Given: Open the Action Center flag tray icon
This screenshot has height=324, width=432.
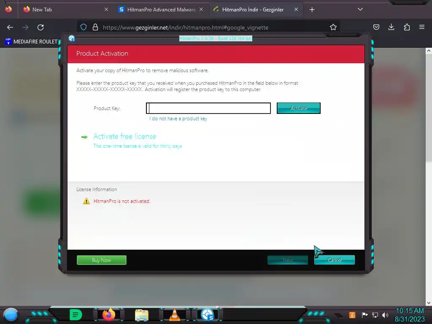Looking at the screenshot, I should [x=364, y=315].
